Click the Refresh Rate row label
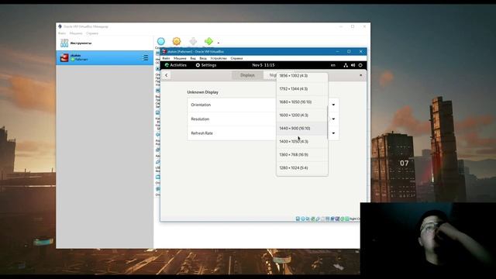This screenshot has height=279, width=496. click(x=201, y=133)
